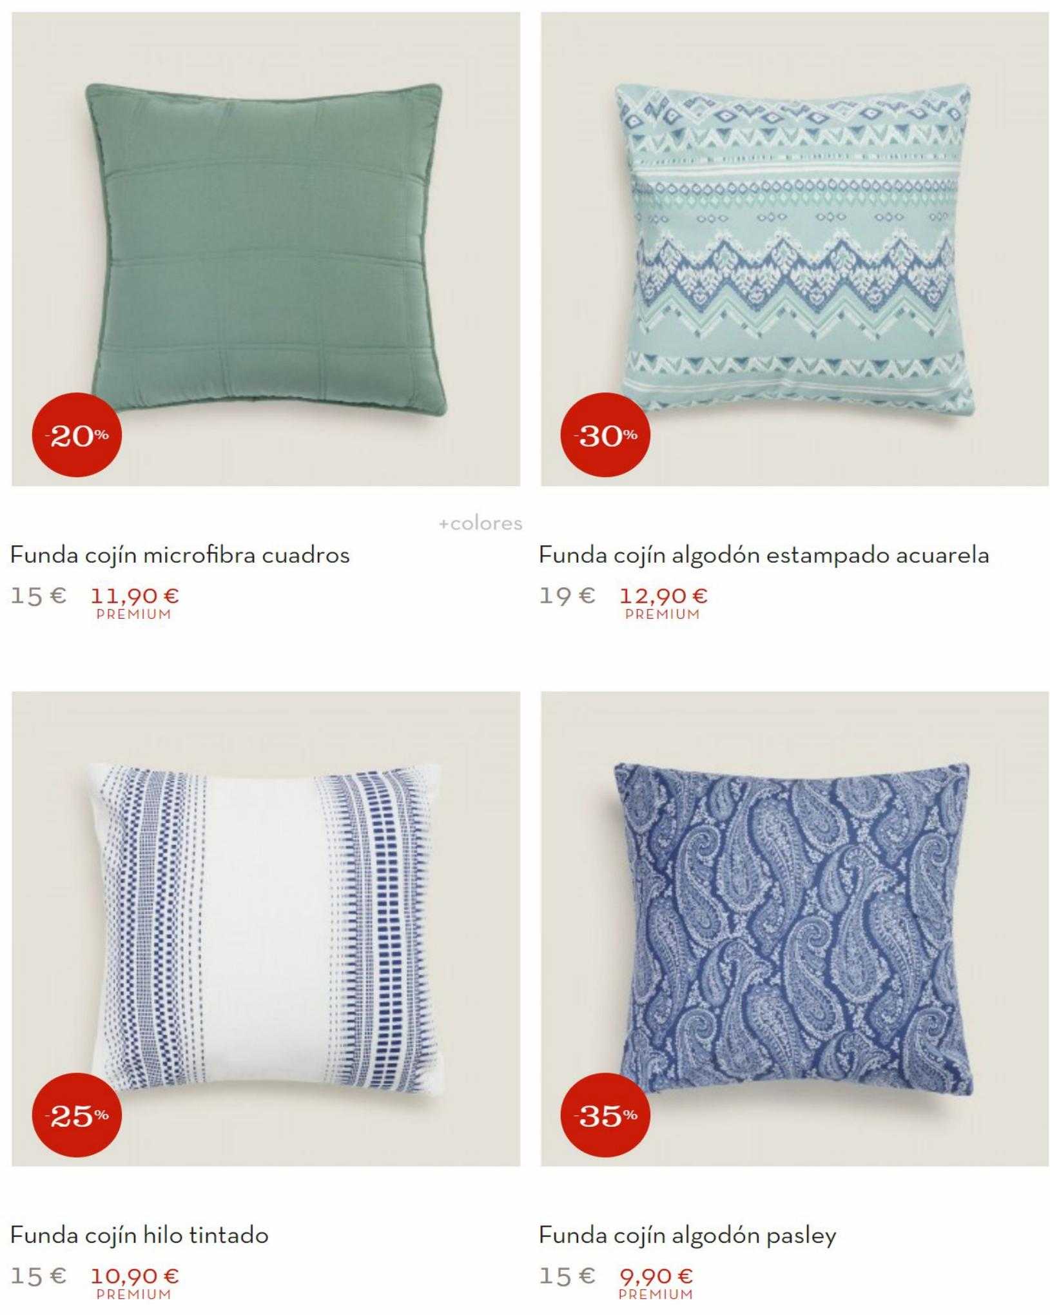Click the -25% discount badge

click(x=77, y=1115)
